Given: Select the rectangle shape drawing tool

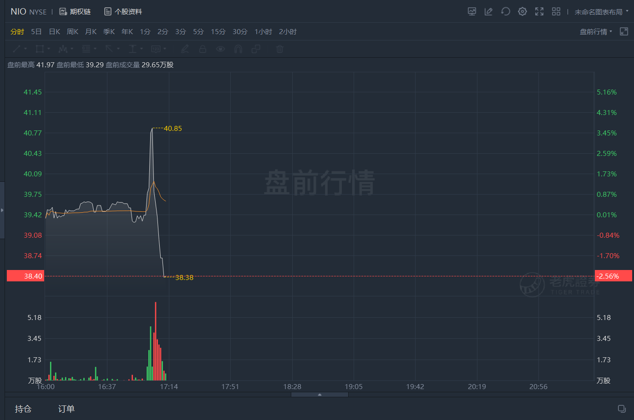Looking at the screenshot, I should click(x=40, y=49).
